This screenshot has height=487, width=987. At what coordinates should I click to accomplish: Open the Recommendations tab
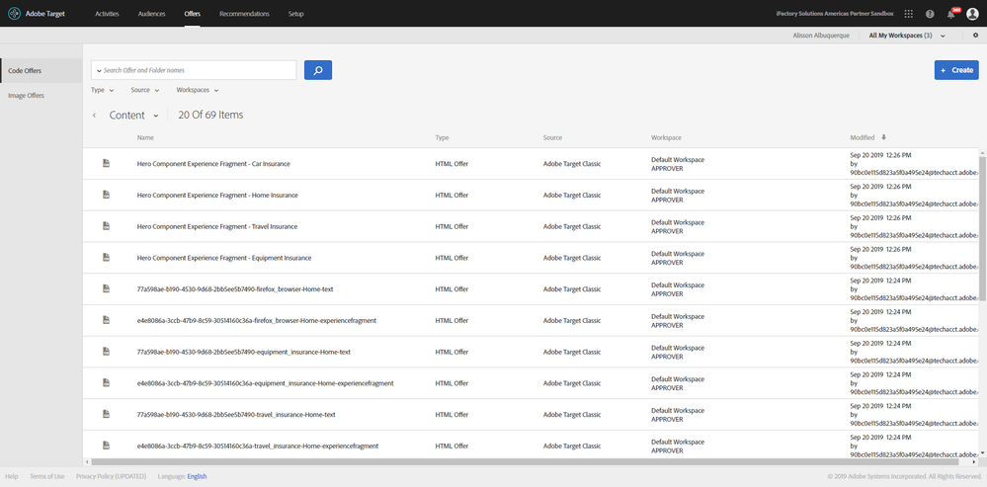[x=244, y=14]
